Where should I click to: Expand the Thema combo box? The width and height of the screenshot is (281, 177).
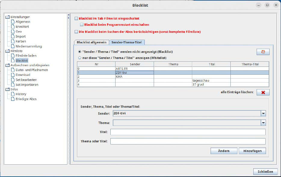click(x=263, y=123)
